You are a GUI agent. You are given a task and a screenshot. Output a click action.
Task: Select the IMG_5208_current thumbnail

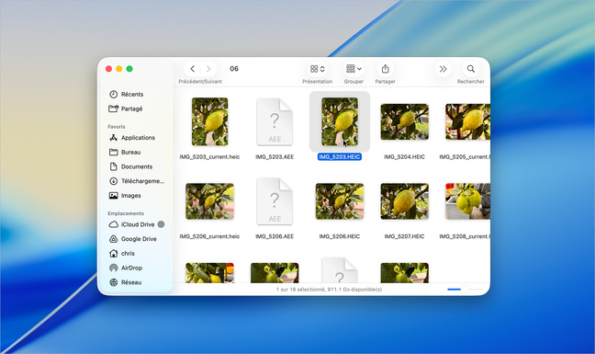coord(468,201)
